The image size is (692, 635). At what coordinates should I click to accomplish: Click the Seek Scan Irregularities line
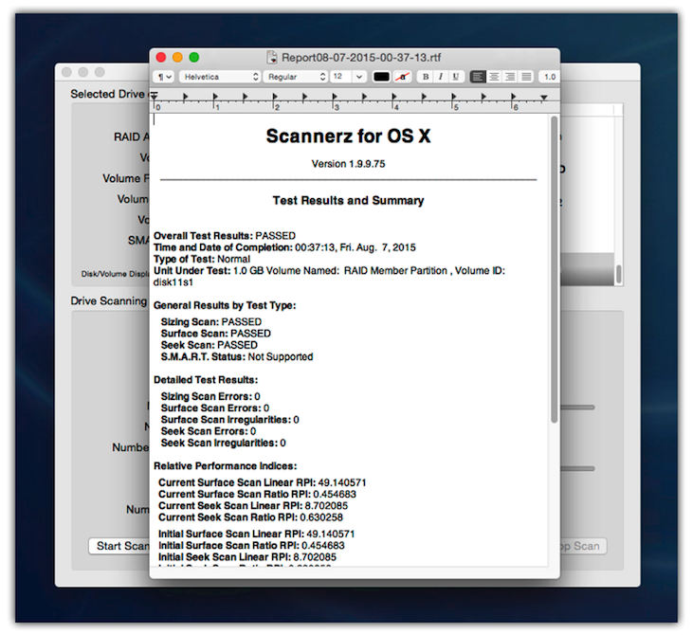224,443
